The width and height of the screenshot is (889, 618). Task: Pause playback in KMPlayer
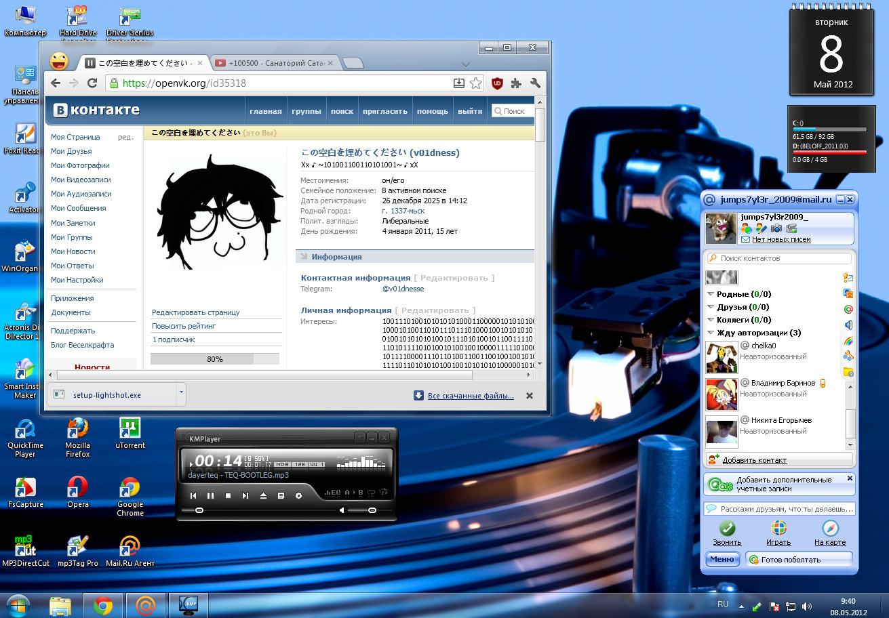click(x=210, y=496)
